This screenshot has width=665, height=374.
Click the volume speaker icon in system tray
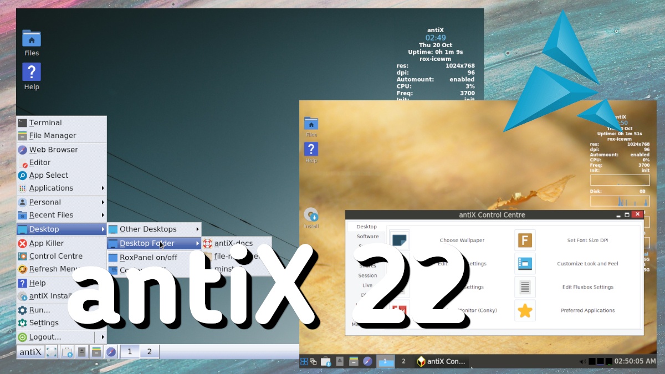582,361
